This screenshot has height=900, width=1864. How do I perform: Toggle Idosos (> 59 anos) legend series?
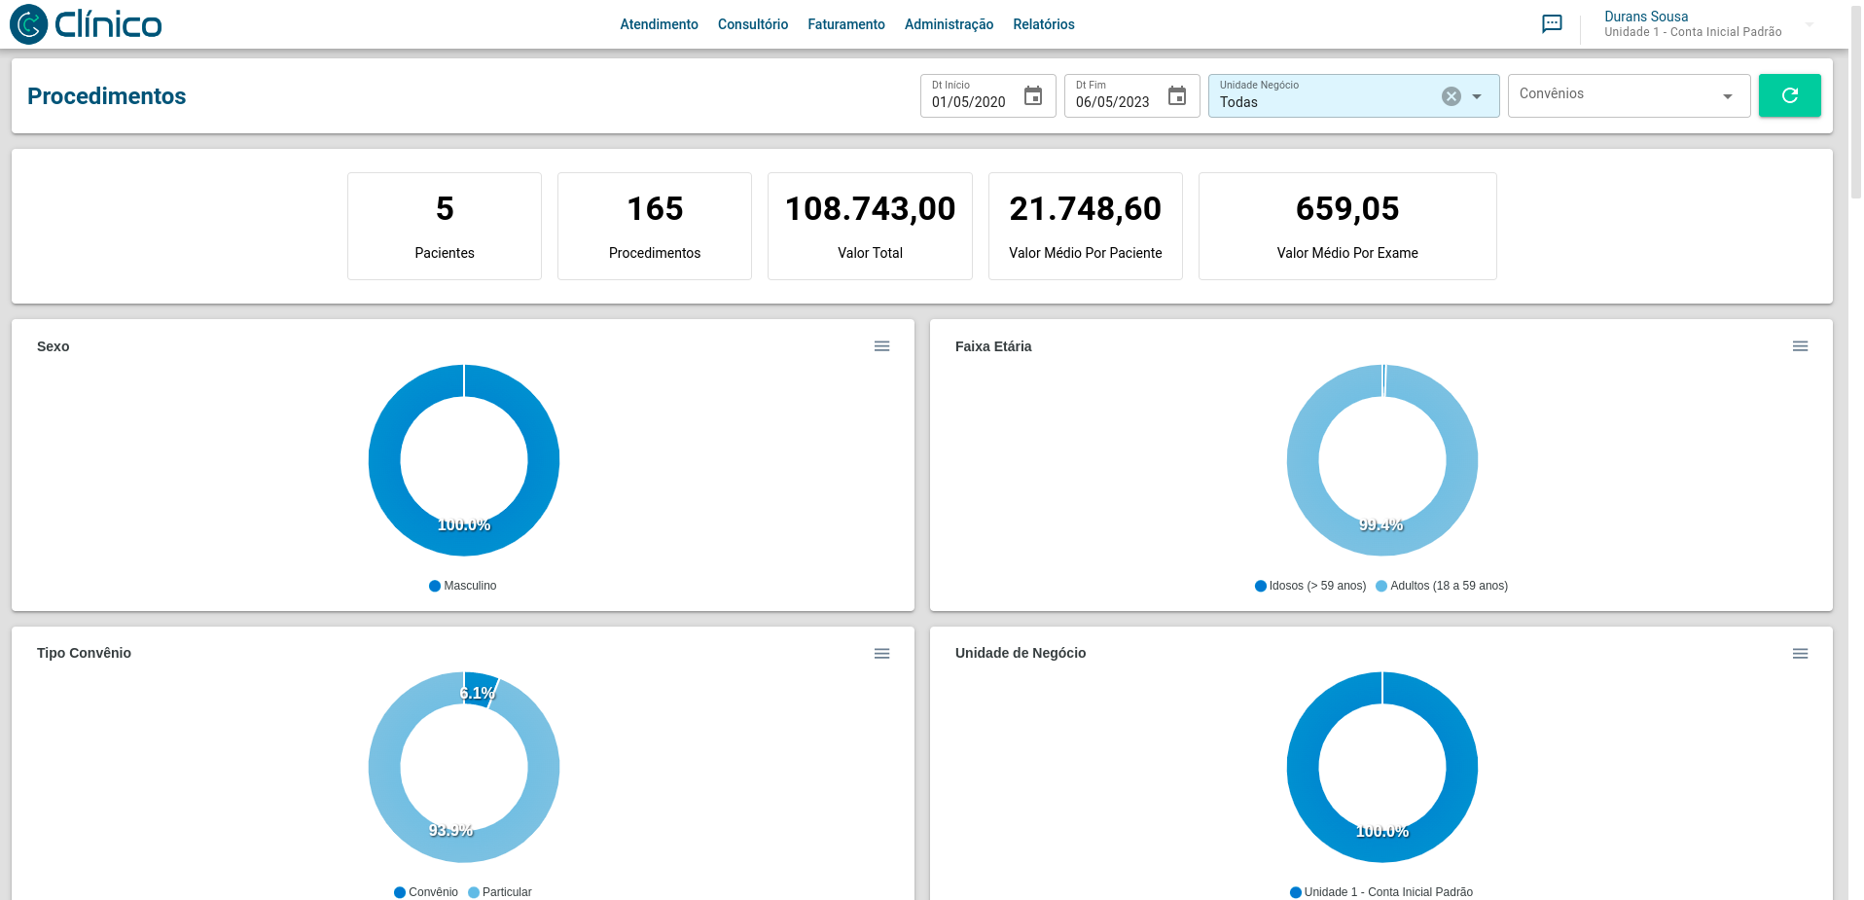pos(1310,586)
